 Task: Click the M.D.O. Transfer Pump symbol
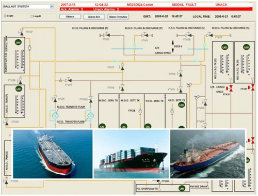[x=55, y=116]
